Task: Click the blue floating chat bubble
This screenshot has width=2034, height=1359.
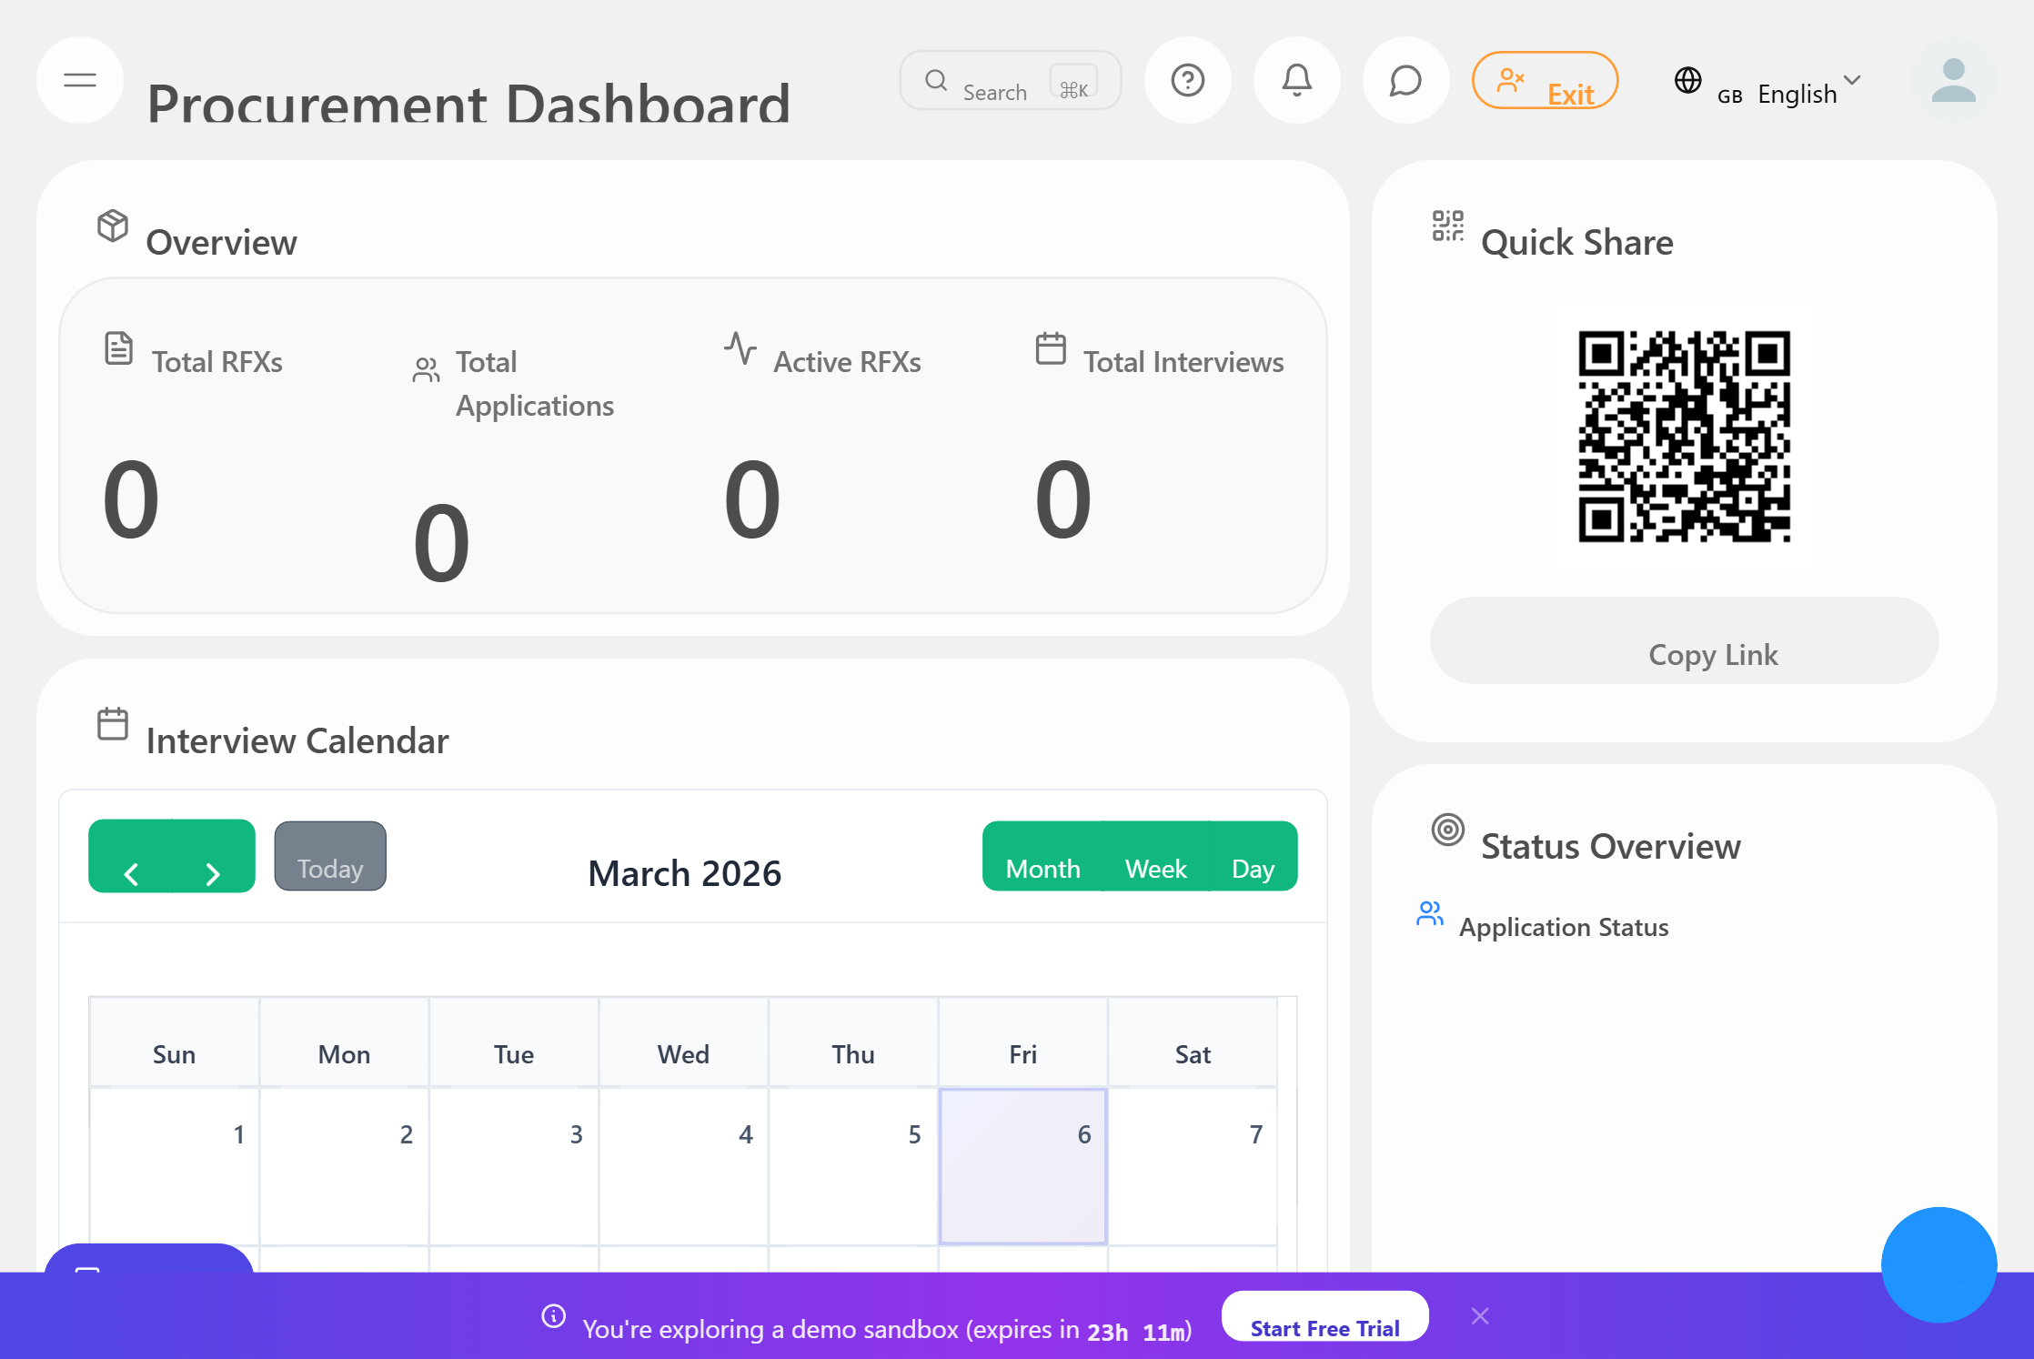Action: coord(1938,1264)
